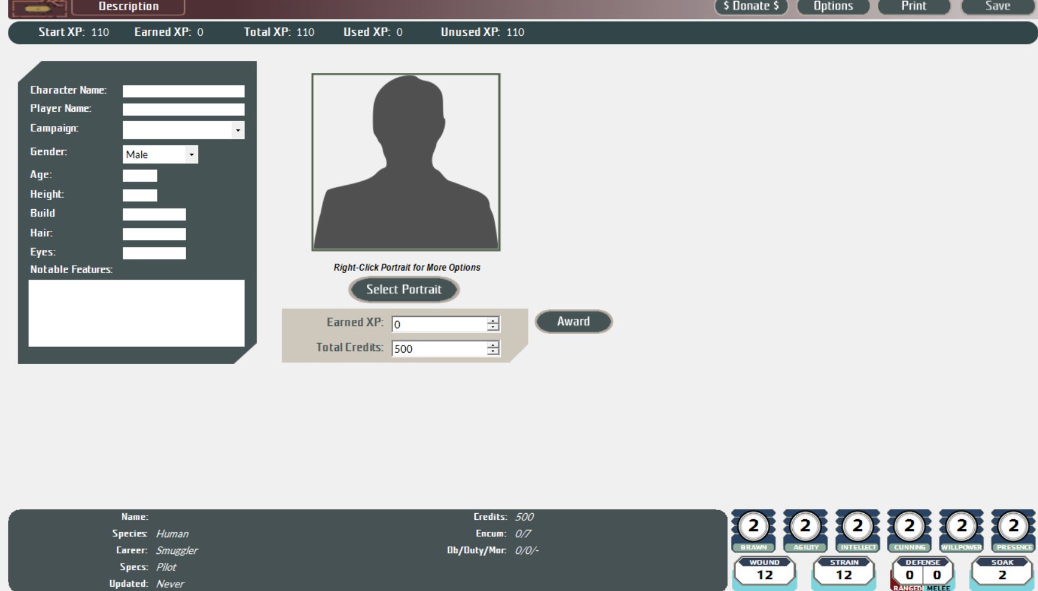
Task: Click the Agility characteristic badge
Action: point(806,527)
